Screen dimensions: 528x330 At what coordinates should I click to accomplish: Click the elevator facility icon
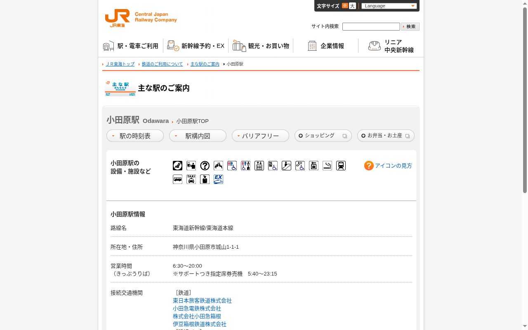259,166
